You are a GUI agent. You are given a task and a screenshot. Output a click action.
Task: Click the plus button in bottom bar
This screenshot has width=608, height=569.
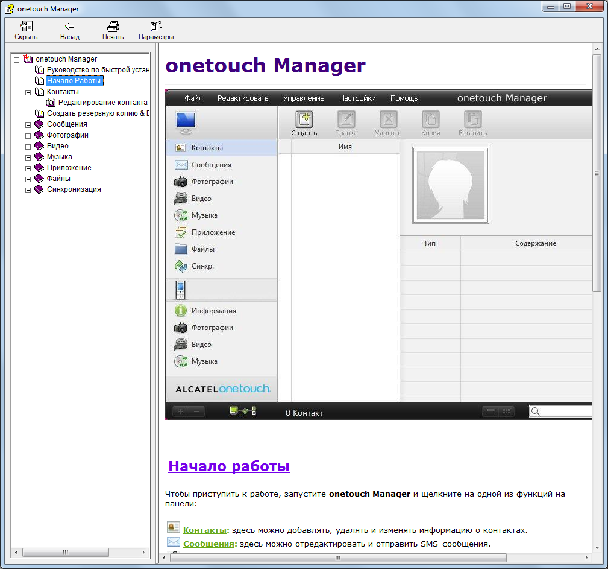[x=181, y=412]
